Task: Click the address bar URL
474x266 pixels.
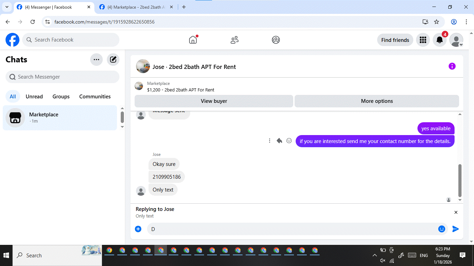Action: point(104,22)
